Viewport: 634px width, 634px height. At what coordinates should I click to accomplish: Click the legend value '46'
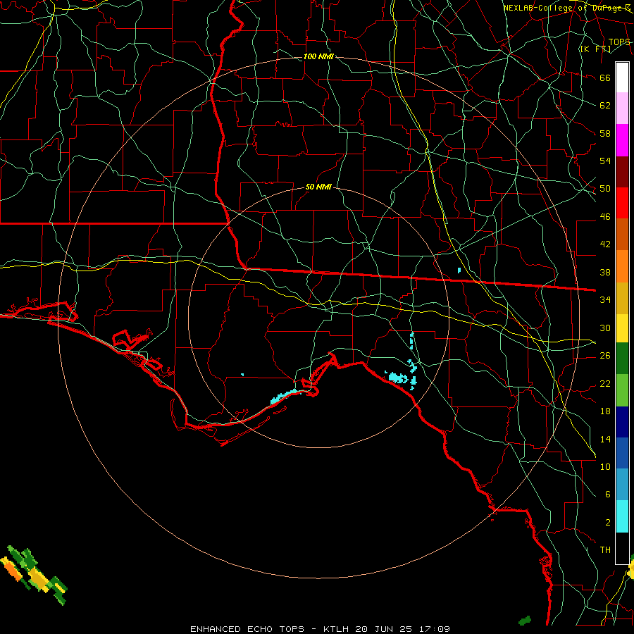[x=605, y=217]
